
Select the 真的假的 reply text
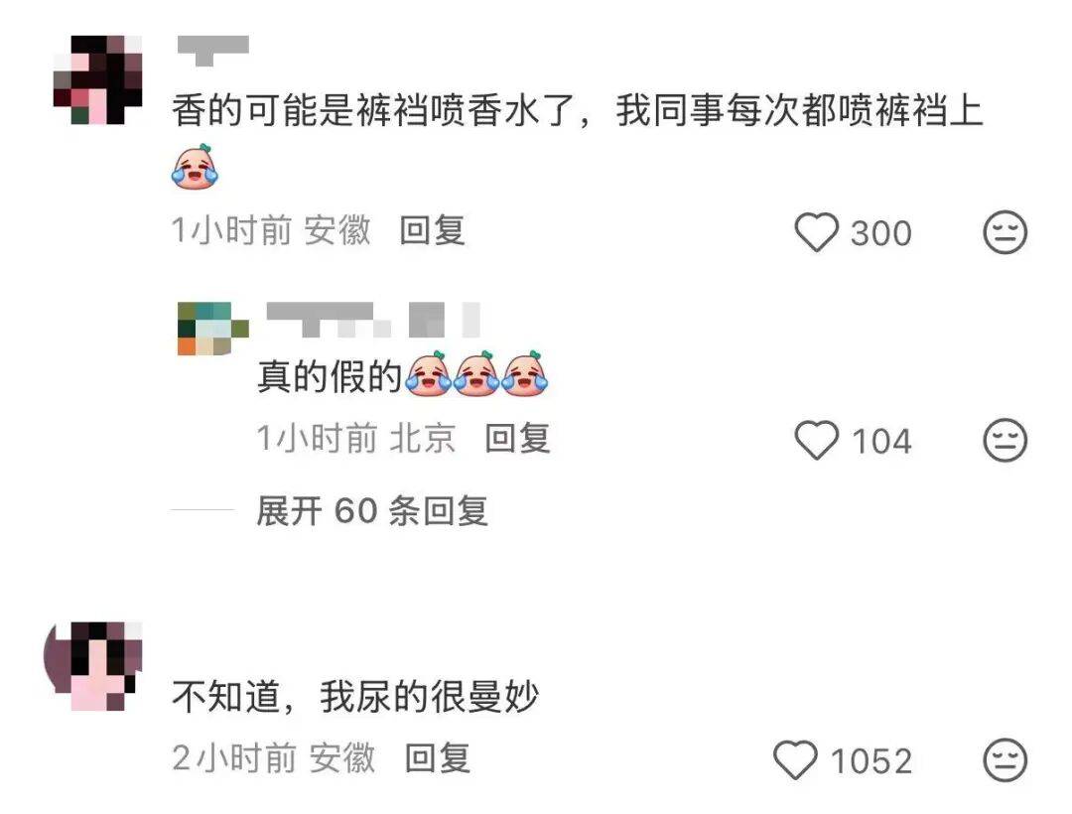pyautogui.click(x=329, y=376)
